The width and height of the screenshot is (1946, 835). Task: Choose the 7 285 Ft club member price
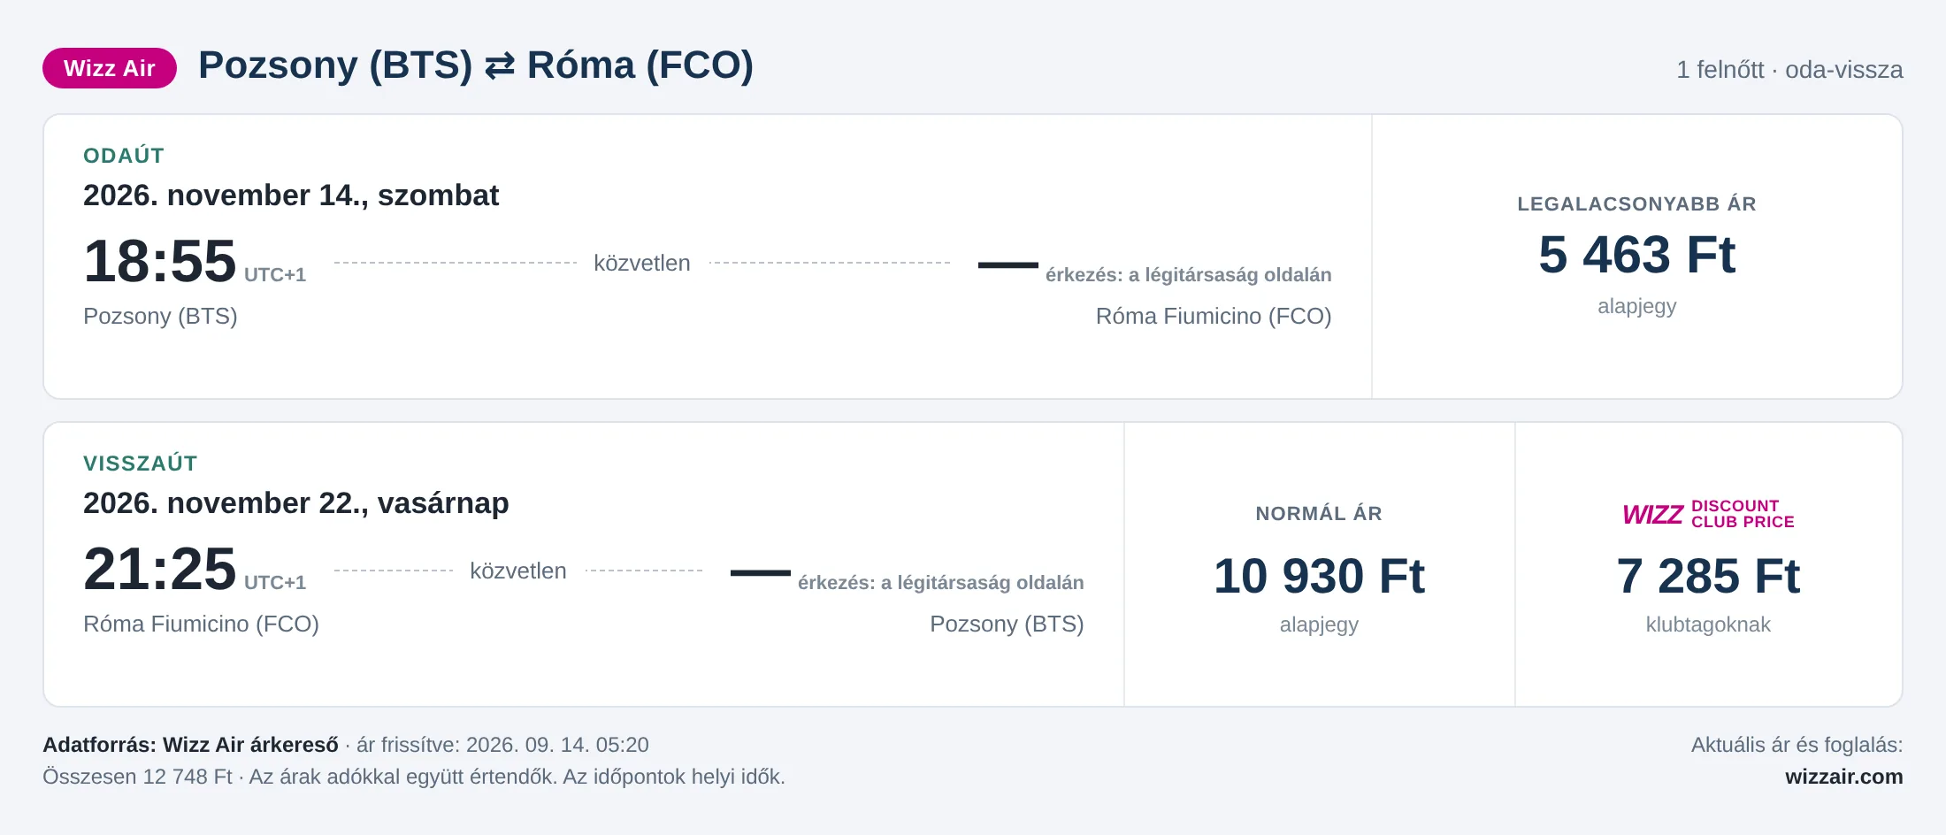[x=1708, y=576]
